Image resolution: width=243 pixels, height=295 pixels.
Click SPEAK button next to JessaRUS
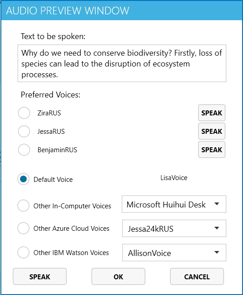[x=212, y=131]
